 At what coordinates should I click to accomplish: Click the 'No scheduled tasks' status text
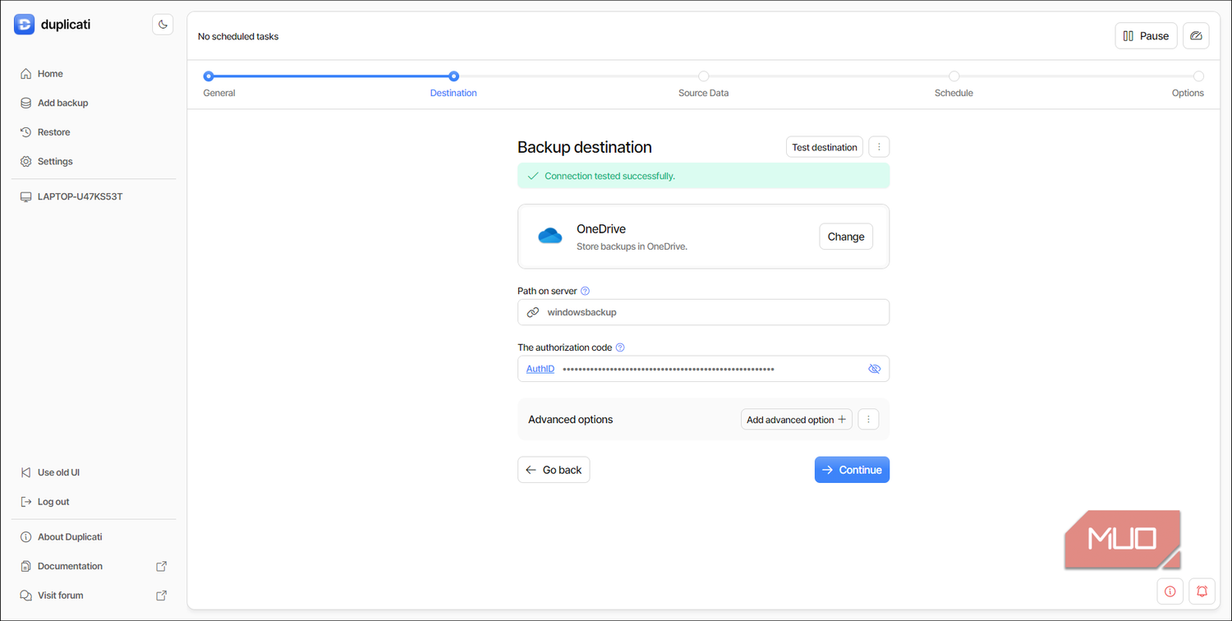[x=238, y=36]
